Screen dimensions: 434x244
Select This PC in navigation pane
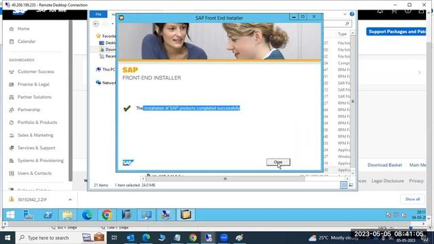106,69
